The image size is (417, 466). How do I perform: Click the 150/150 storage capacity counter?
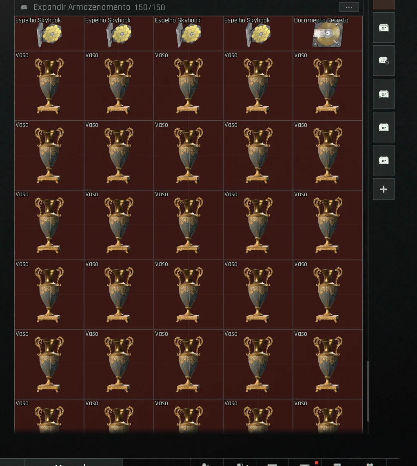click(x=150, y=7)
